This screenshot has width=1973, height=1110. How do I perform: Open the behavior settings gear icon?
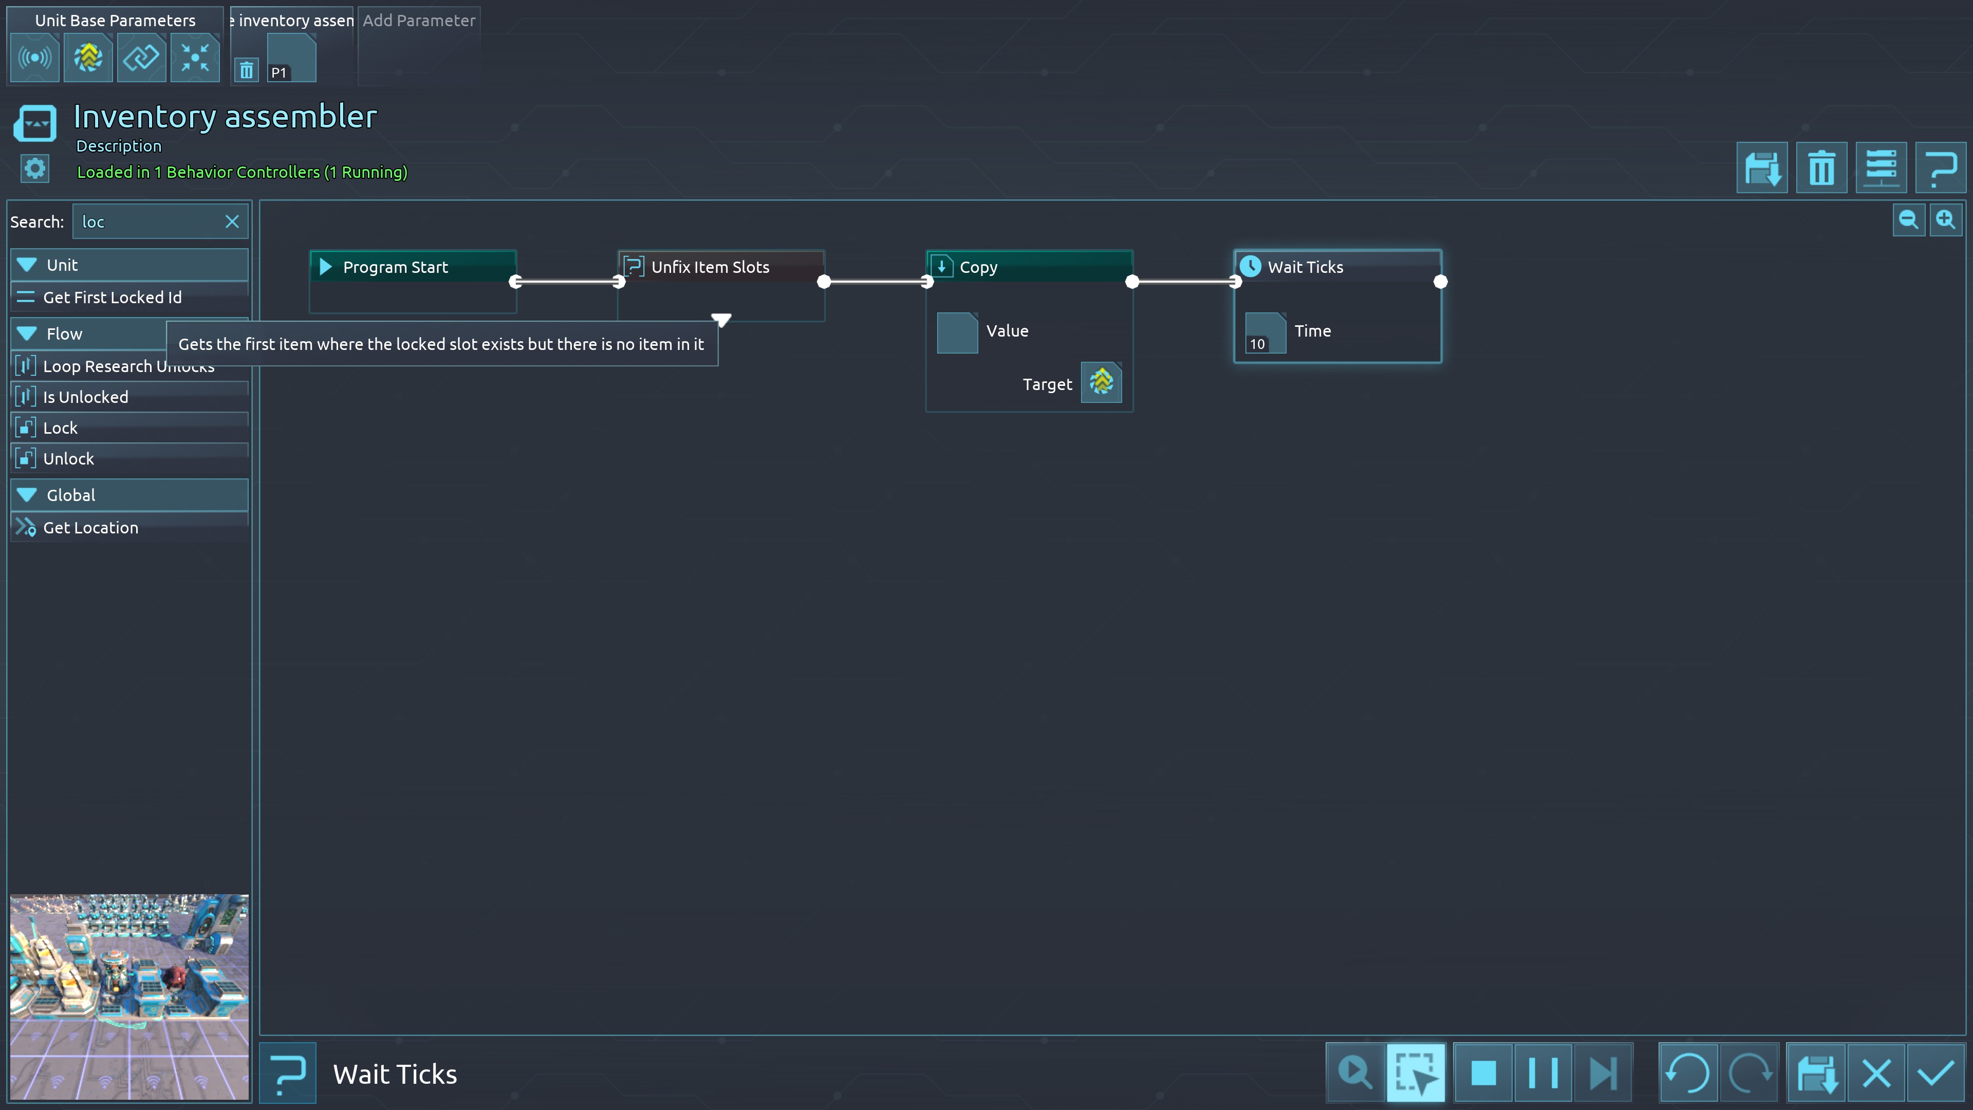34,169
